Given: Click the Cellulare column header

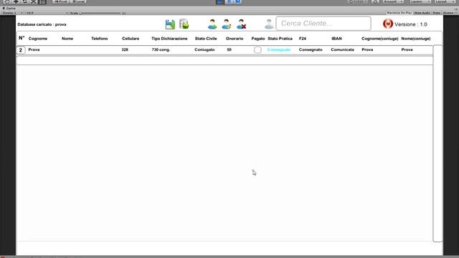Looking at the screenshot, I should coord(131,39).
